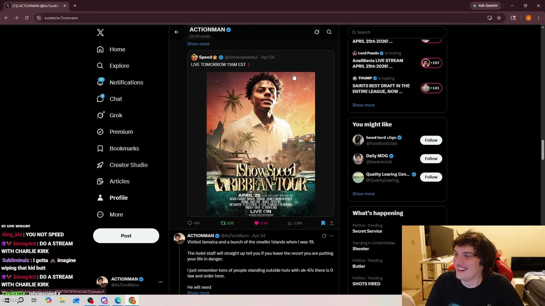
Task: Open Windows taskbar search
Action: [20, 300]
